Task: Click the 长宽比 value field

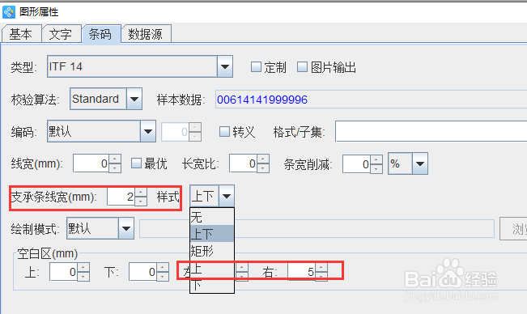Action: pyautogui.click(x=243, y=163)
